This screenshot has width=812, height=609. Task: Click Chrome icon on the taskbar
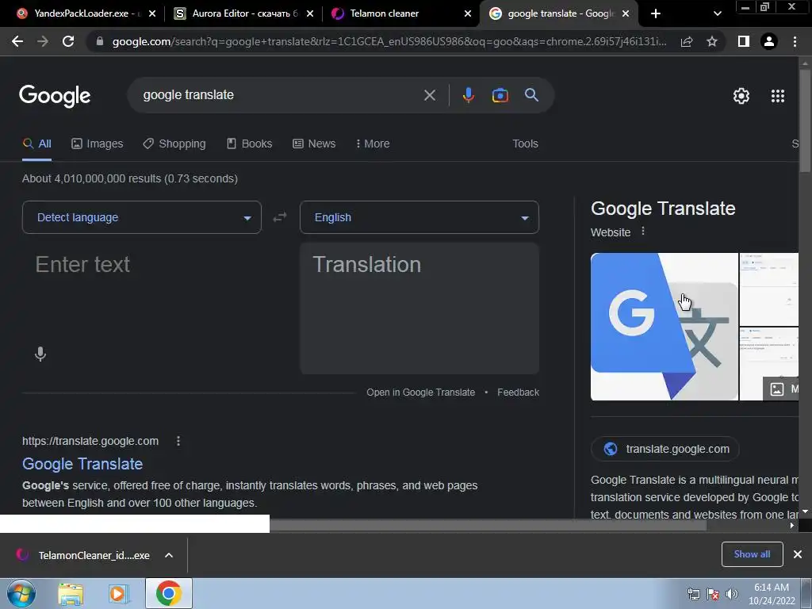[x=168, y=593]
